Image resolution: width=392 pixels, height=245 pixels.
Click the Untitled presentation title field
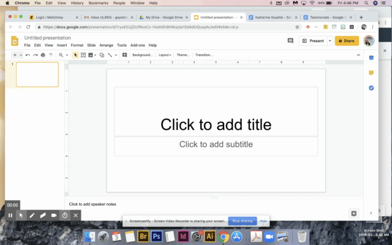(48, 38)
